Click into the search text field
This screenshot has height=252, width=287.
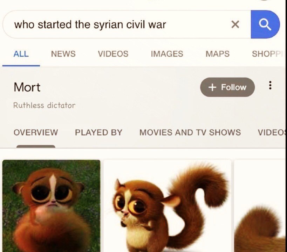point(117,24)
